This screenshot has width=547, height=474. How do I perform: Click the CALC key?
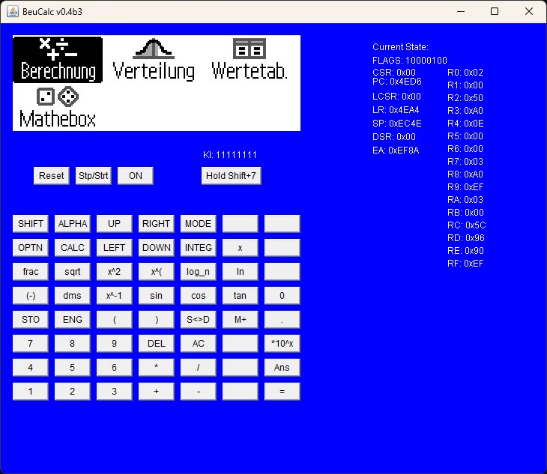[x=72, y=248]
